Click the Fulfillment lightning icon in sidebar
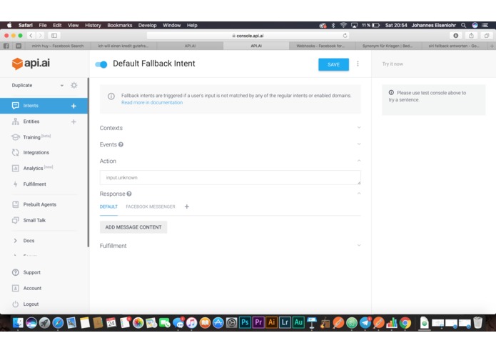 click(16, 184)
